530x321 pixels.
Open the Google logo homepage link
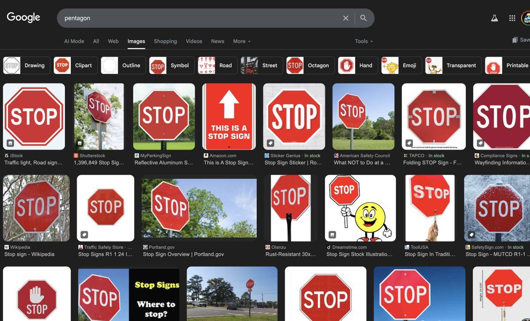click(x=23, y=17)
